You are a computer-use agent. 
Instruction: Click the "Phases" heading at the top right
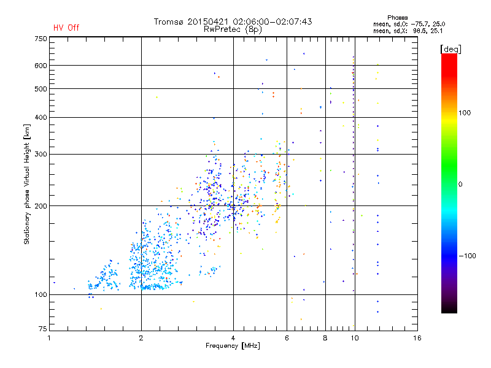[x=397, y=18]
